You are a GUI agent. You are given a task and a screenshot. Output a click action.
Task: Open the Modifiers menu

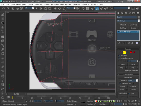(x=38, y=4)
